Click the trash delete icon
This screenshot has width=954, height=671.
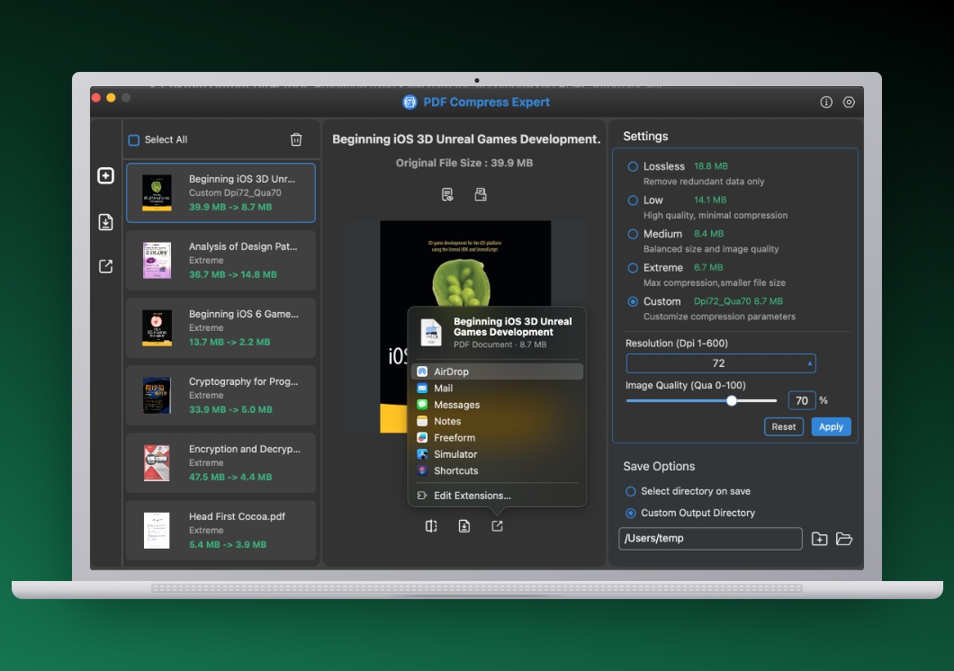[x=296, y=139]
